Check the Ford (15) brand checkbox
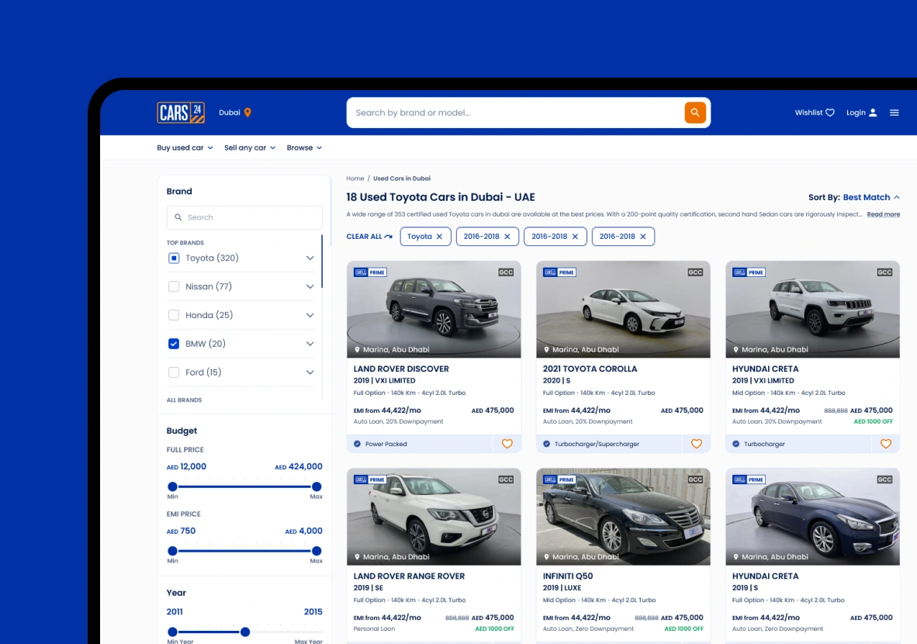Image resolution: width=917 pixels, height=644 pixels. 174,372
